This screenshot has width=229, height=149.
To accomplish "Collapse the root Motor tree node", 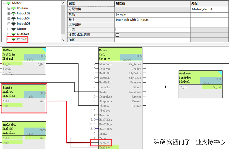I will click(4, 3).
